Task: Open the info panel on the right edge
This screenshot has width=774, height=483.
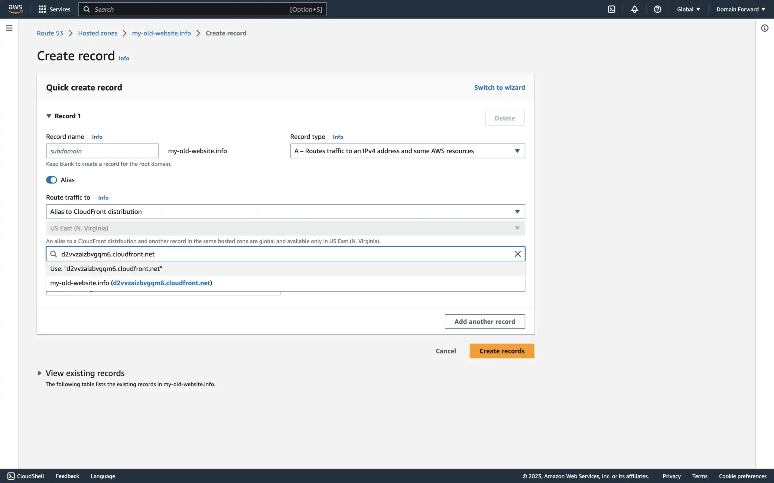Action: pyautogui.click(x=765, y=28)
